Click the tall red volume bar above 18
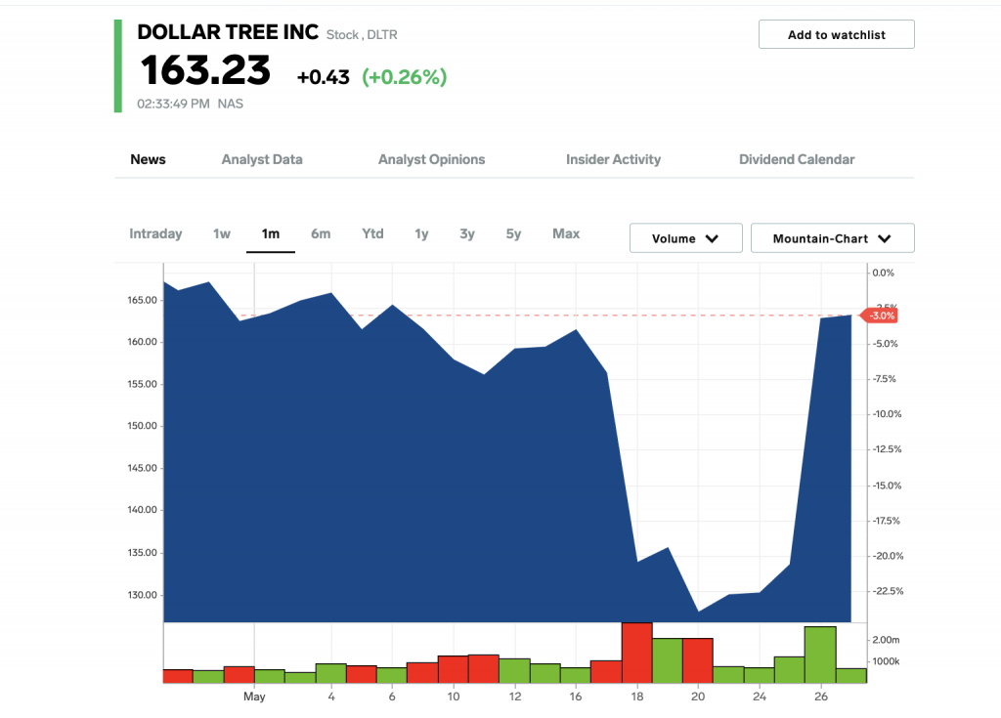The width and height of the screenshot is (1001, 718). click(x=637, y=653)
